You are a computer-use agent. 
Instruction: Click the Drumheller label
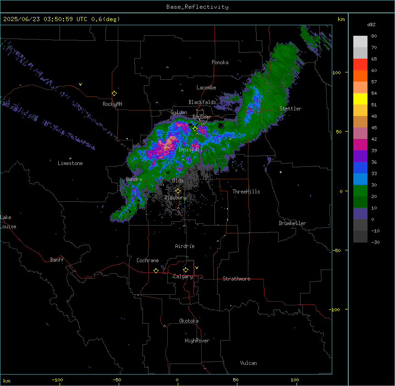[x=292, y=223]
